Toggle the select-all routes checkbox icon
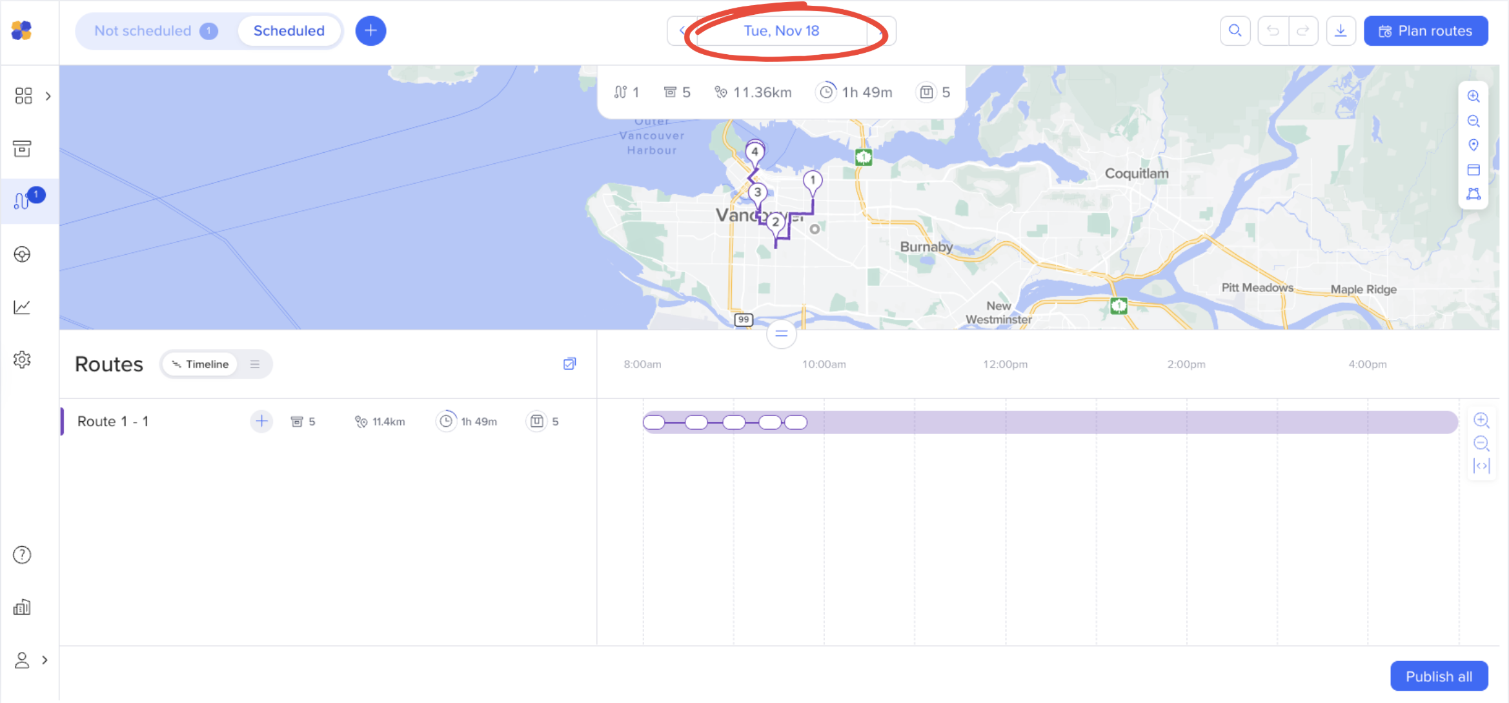This screenshot has width=1509, height=703. click(x=569, y=364)
